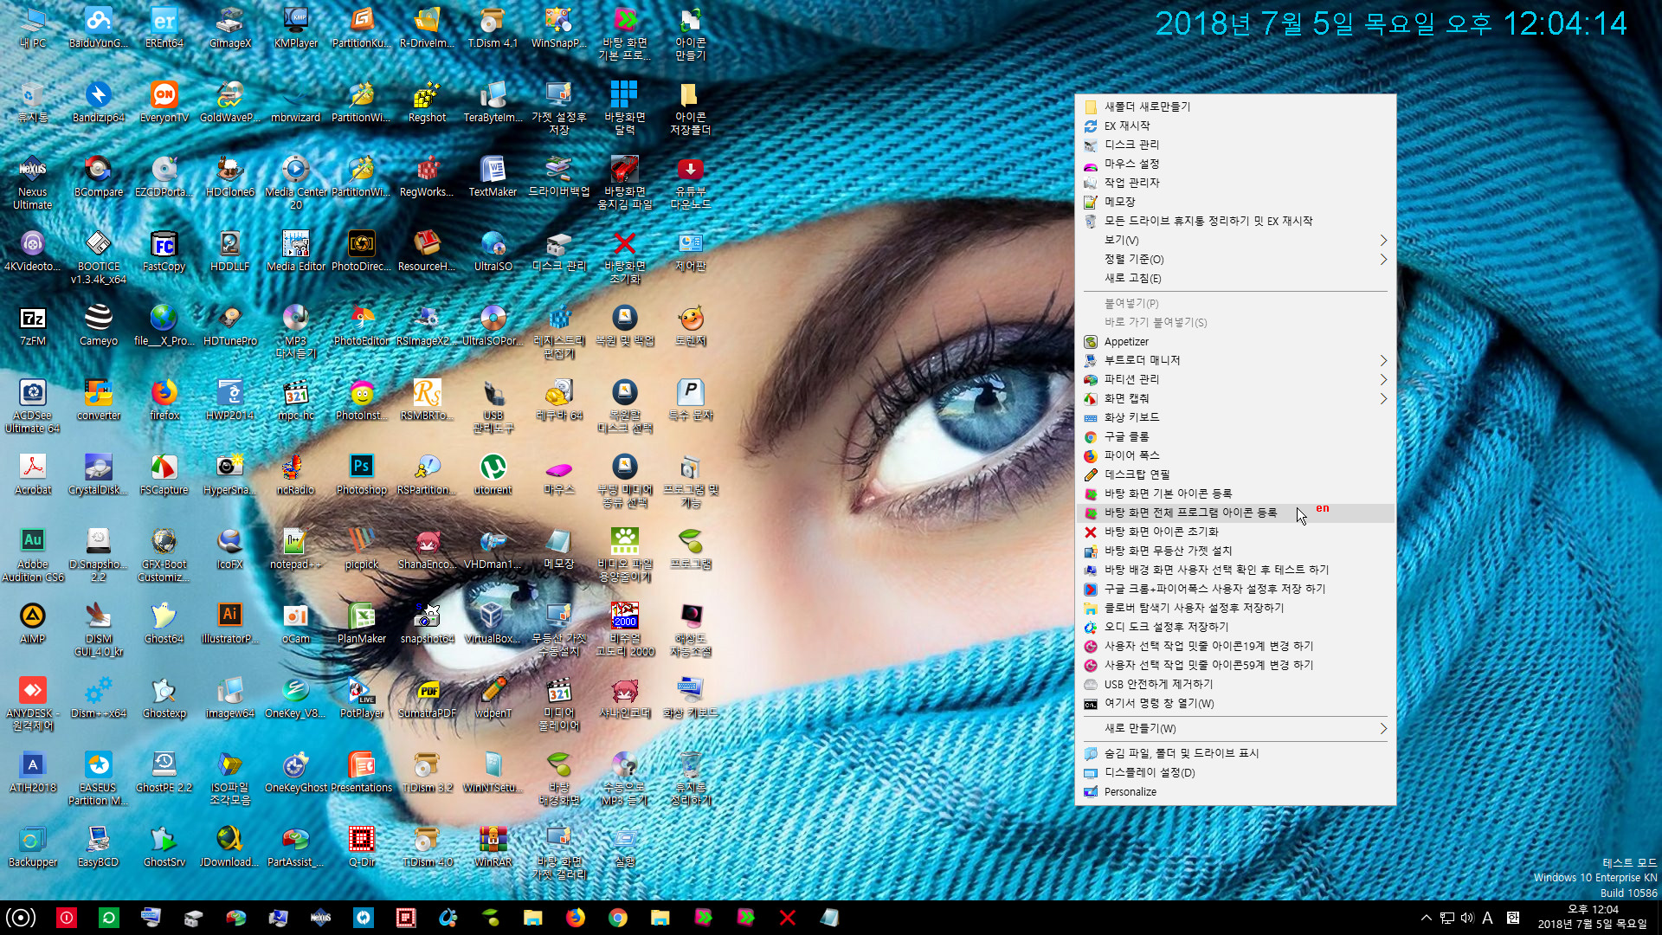Screen dimensions: 1662x935
Task: Open Photoshop desktop shortcut
Action: click(361, 474)
